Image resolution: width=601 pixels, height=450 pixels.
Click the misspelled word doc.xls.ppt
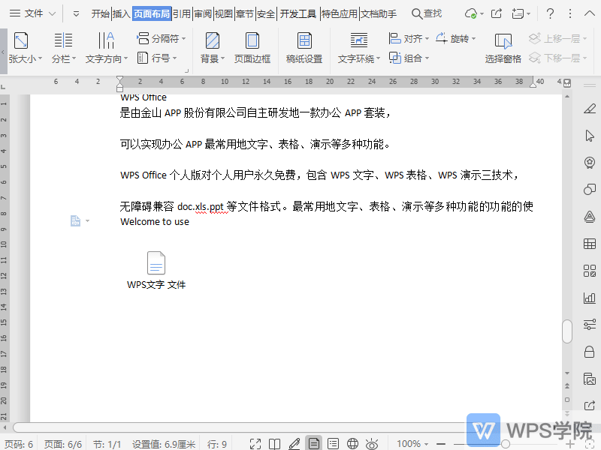point(201,207)
